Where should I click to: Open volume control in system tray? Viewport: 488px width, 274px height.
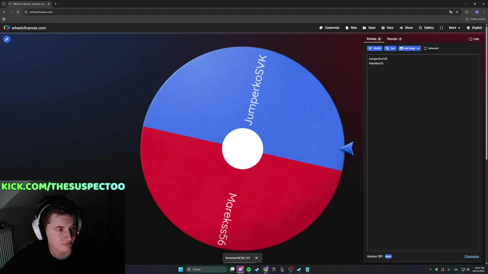[x=468, y=269]
